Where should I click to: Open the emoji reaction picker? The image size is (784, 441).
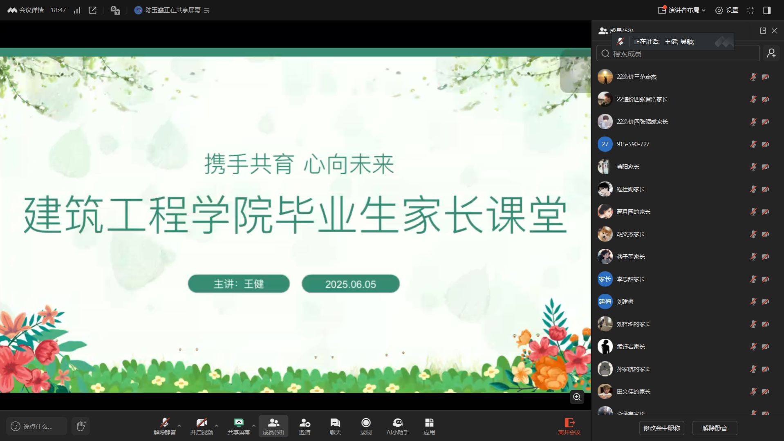[x=16, y=426]
